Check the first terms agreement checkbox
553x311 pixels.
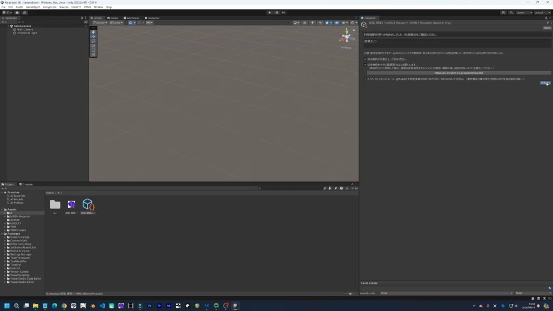[365, 59]
